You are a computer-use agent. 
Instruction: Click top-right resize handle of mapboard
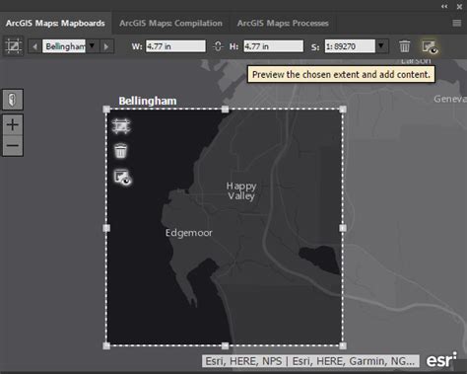pyautogui.click(x=343, y=110)
